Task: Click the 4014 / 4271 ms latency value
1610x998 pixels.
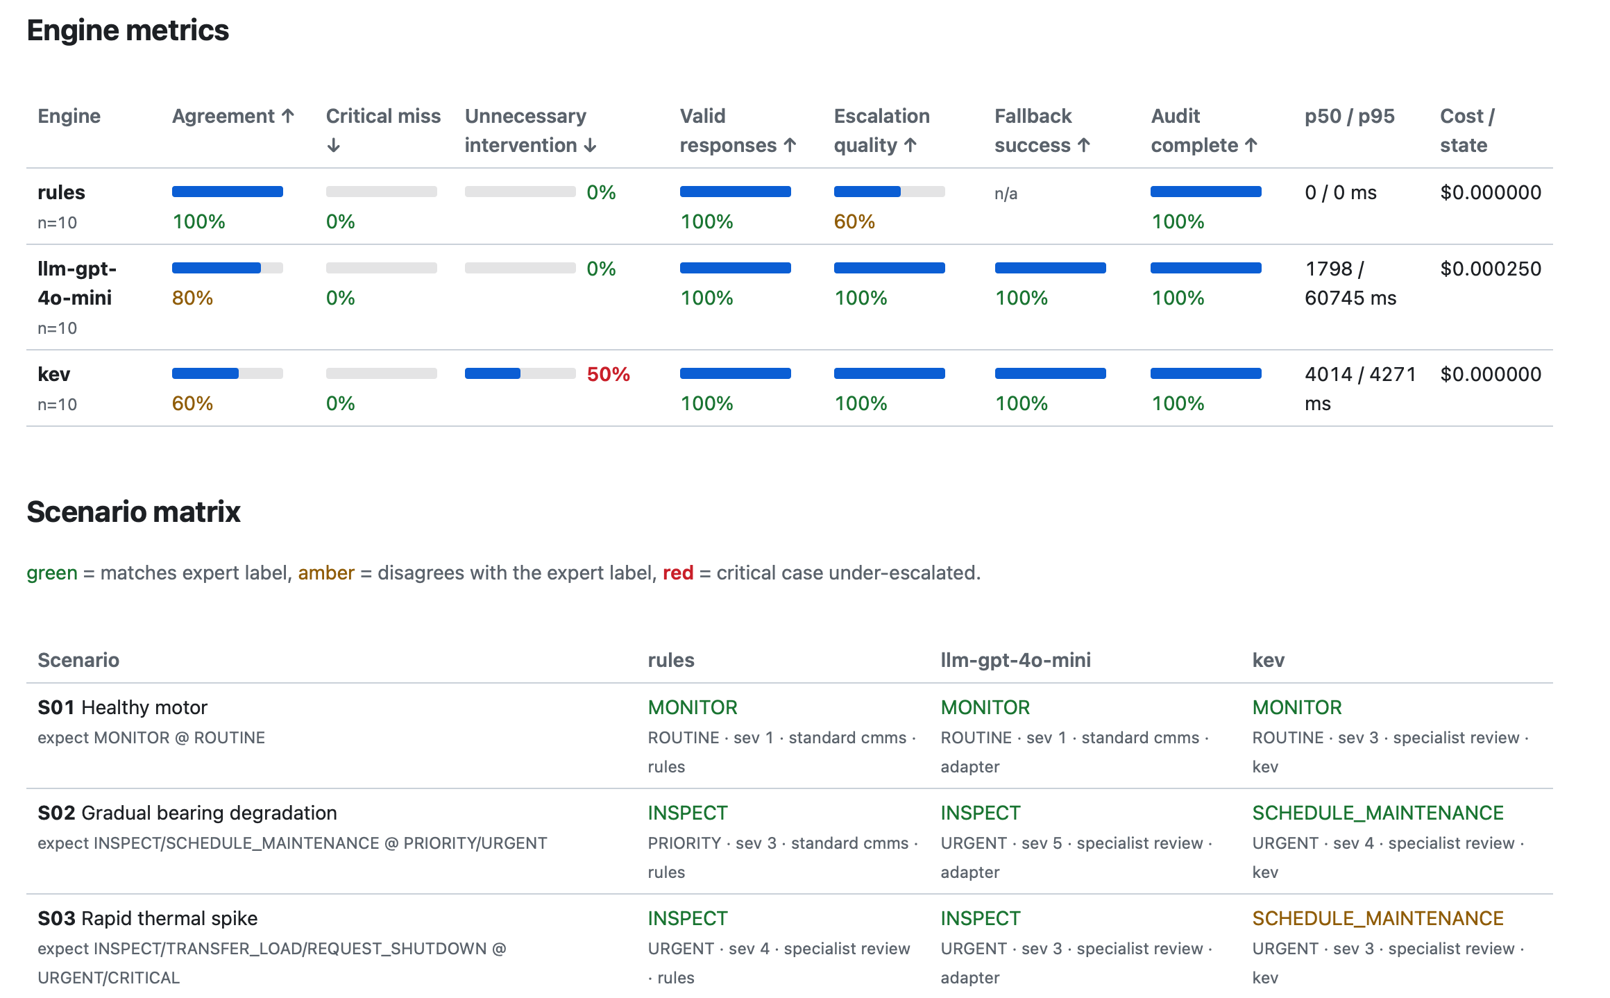Action: pos(1360,389)
